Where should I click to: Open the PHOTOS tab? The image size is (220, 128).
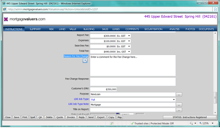click(190, 29)
